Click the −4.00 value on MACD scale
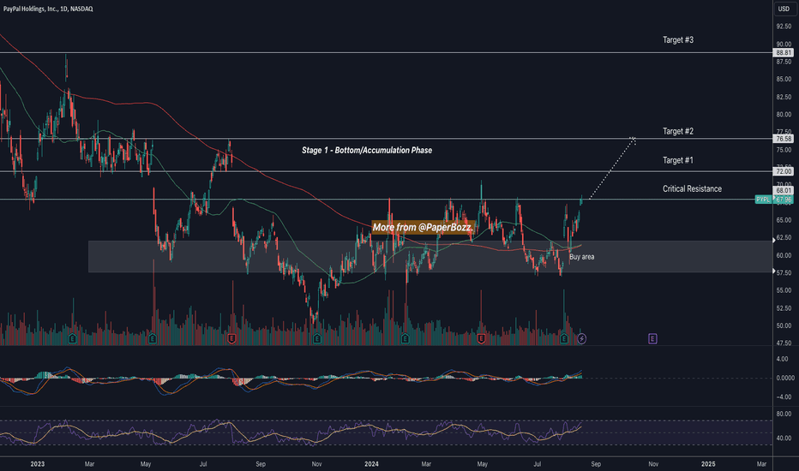Viewport: 799px width, 471px height. coord(784,396)
